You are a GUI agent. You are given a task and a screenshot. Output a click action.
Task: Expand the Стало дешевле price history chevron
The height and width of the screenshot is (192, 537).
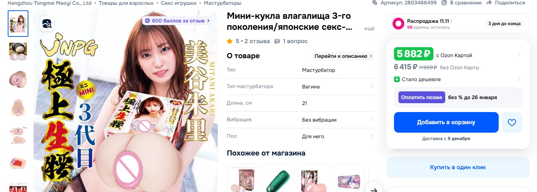pyautogui.click(x=519, y=79)
